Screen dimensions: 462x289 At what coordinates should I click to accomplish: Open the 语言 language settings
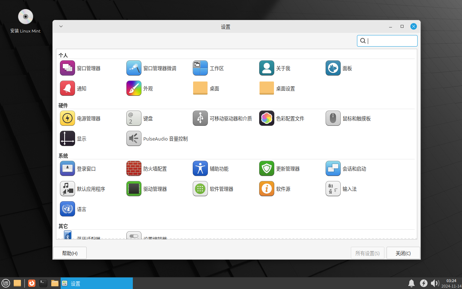click(73, 209)
